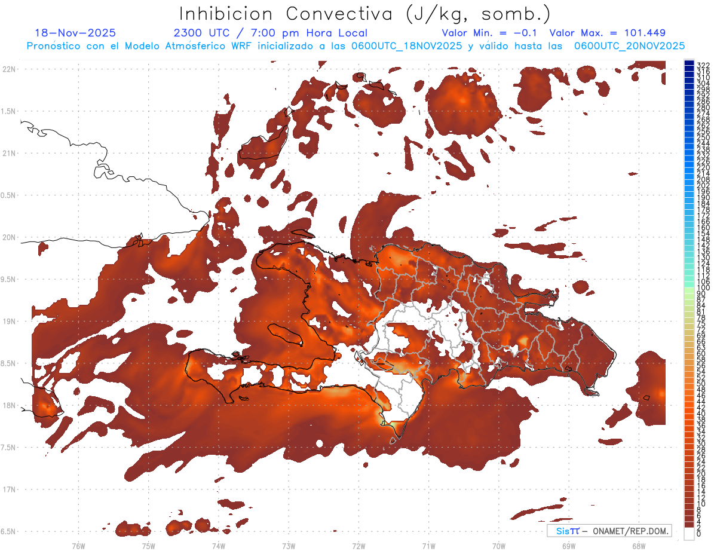This screenshot has width=717, height=554.
Task: Click the white color bar swatch for 0
Action: [690, 532]
